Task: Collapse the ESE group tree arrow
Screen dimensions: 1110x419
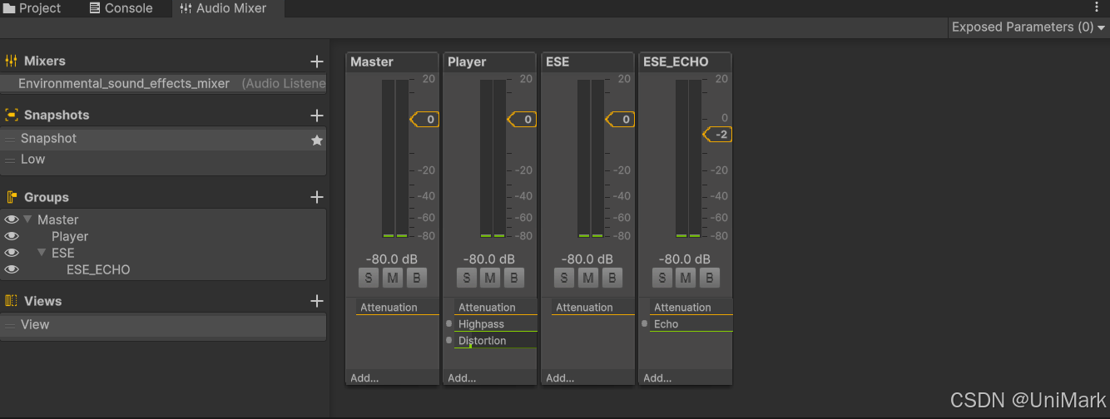Action: (42, 253)
